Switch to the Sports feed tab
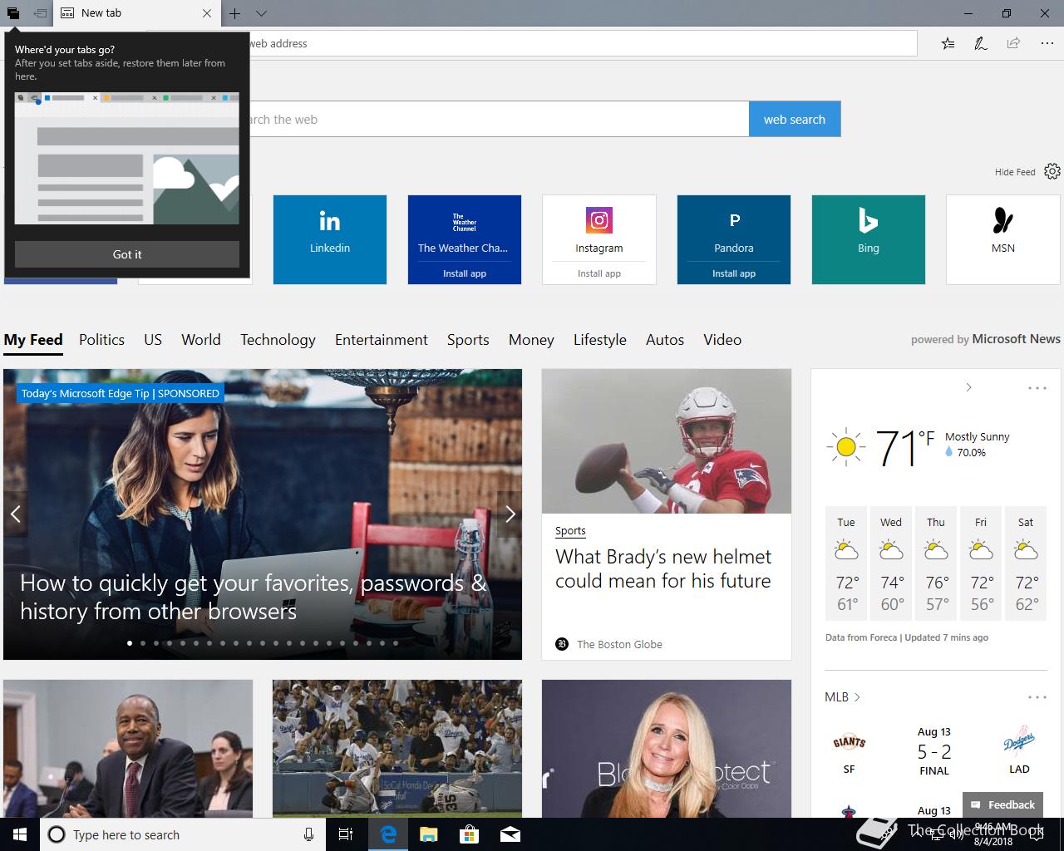The image size is (1064, 851). 468,340
